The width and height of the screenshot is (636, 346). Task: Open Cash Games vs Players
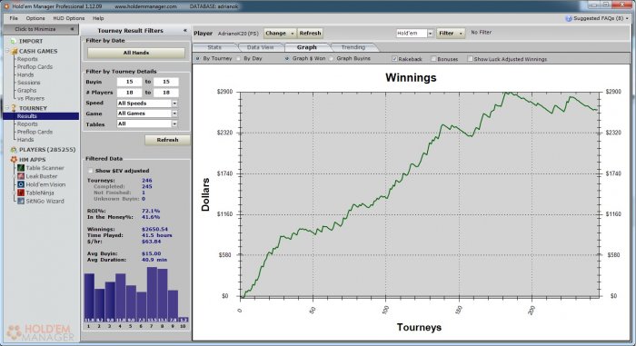click(30, 98)
